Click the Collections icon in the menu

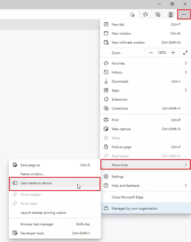coord(106,108)
